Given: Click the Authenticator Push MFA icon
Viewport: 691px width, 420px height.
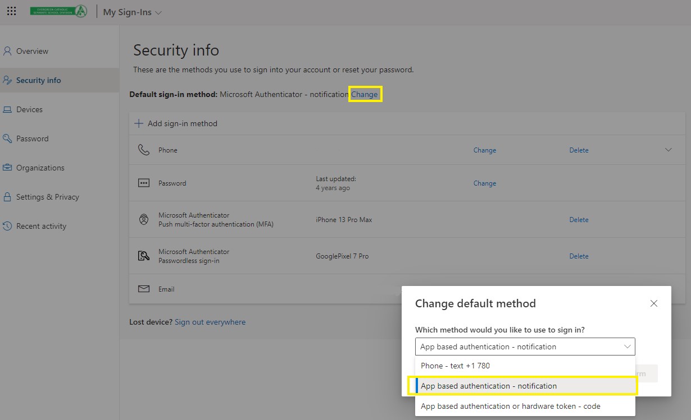Looking at the screenshot, I should (144, 219).
